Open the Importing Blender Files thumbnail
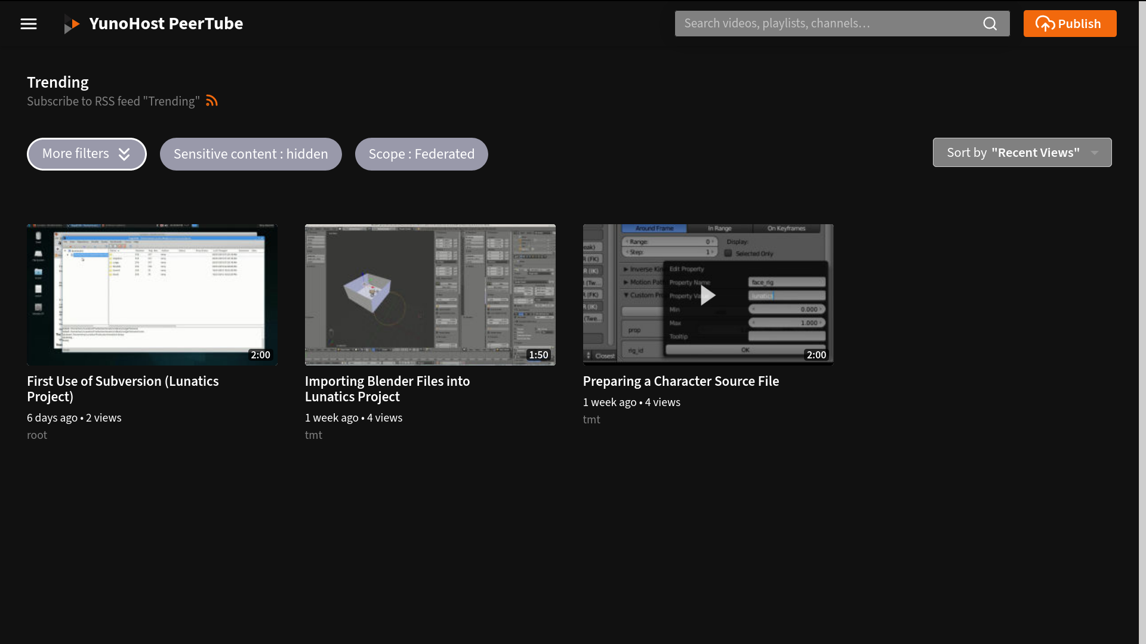Screen dimensions: 1146x644 pos(430,295)
